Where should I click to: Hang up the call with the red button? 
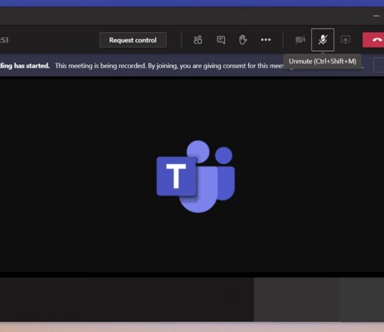point(373,40)
